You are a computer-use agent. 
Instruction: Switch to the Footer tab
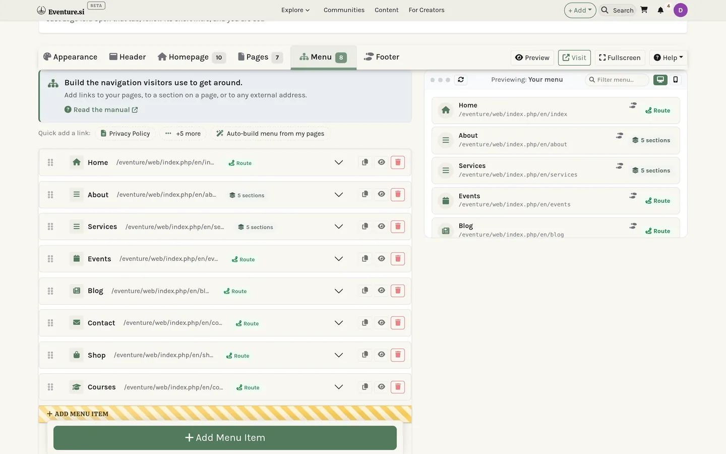(382, 57)
